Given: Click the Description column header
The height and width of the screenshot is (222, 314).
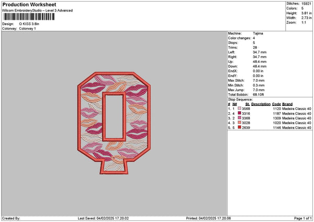Looking at the screenshot, I should pos(261,104).
